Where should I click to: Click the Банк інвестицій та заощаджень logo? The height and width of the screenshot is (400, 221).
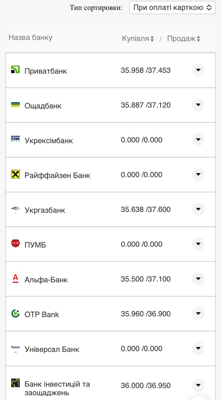(15, 383)
